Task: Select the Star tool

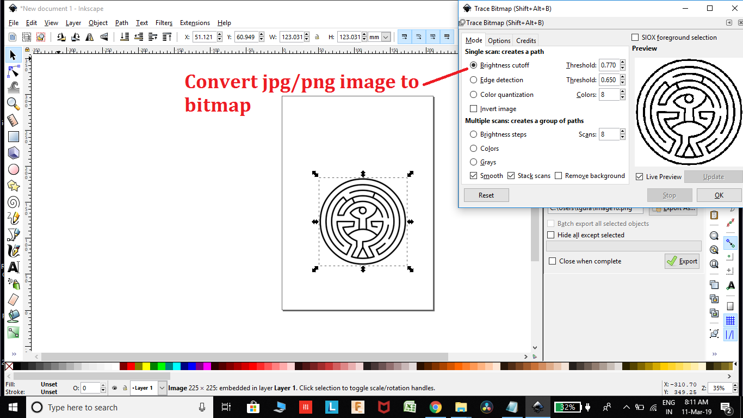Action: tap(12, 186)
